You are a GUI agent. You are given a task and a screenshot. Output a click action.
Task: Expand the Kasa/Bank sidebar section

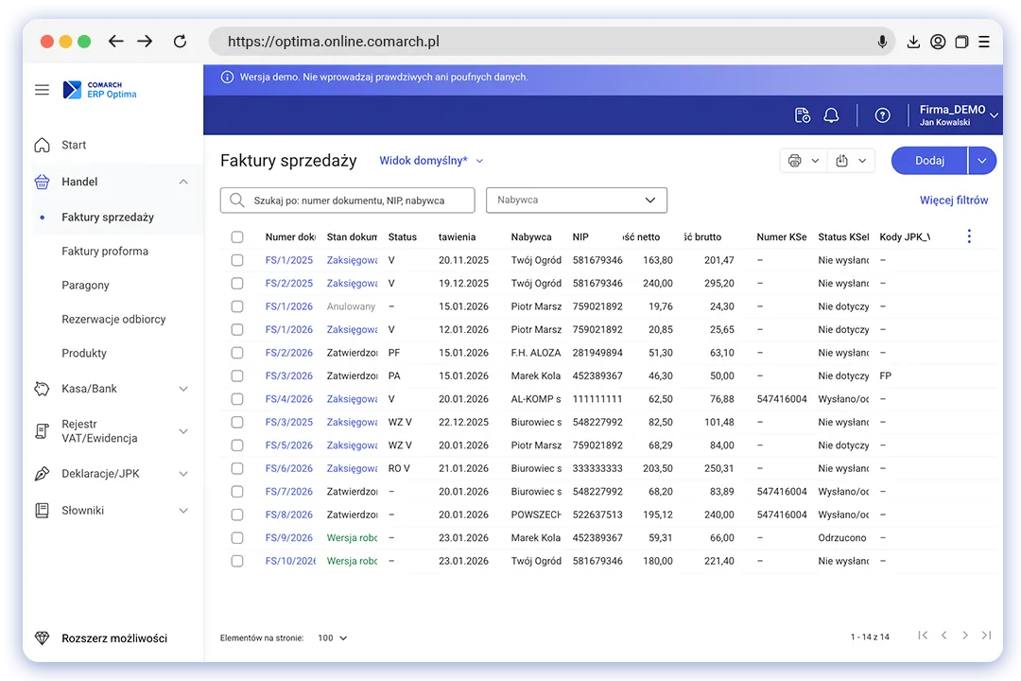(x=112, y=389)
